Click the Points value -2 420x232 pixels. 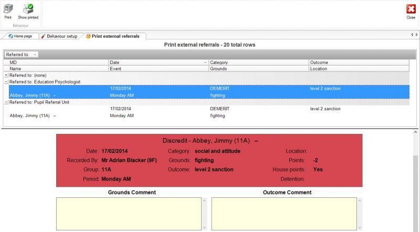tap(316, 160)
